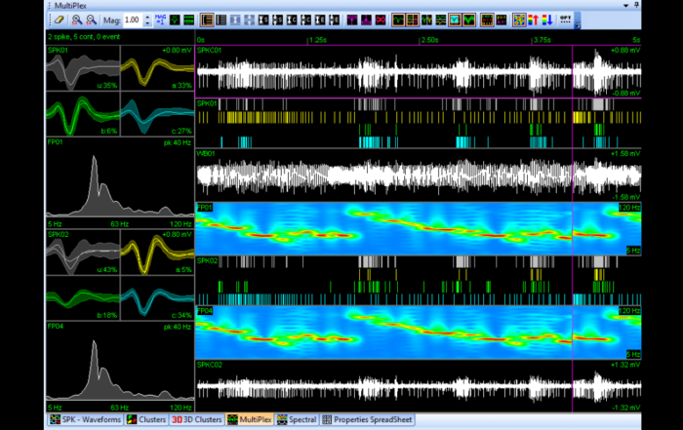683x430 pixels.
Task: Click the WB01 wideband trace label
Action: point(206,154)
